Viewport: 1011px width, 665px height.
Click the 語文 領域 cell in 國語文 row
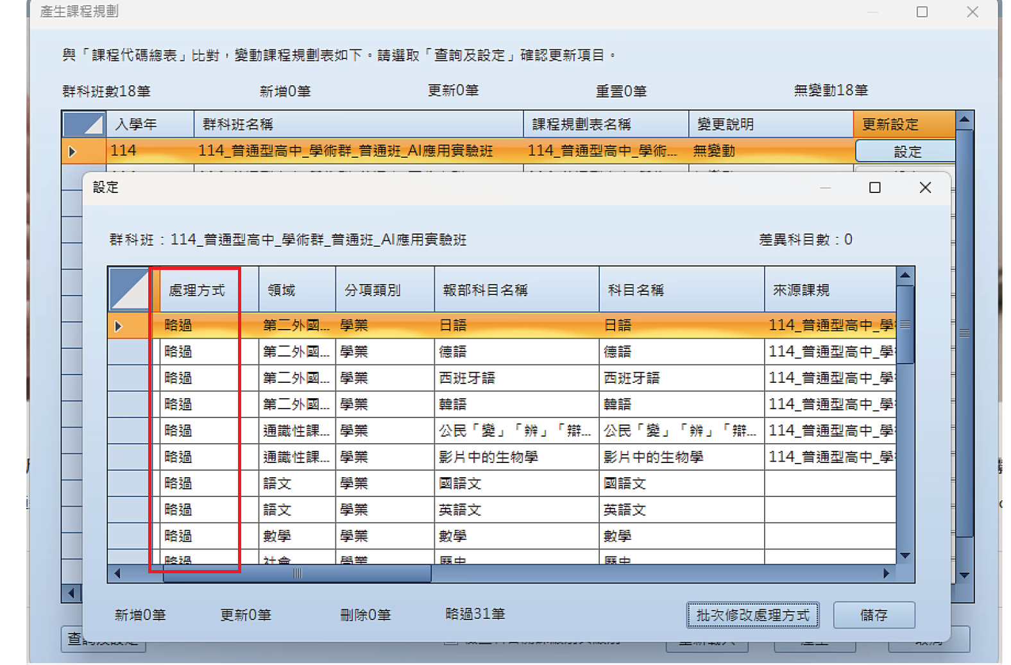(x=297, y=483)
